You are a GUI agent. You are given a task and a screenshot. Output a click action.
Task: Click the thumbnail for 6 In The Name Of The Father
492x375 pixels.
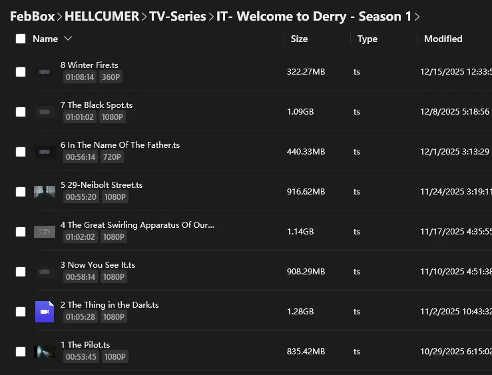pos(45,152)
